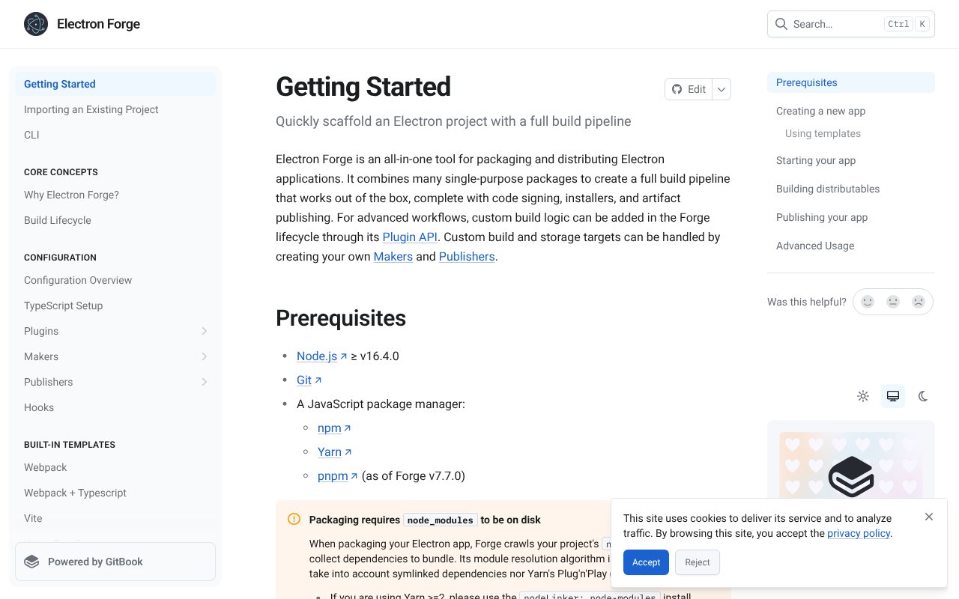Image resolution: width=959 pixels, height=599 pixels.
Task: Edit this page on GitHub
Action: click(689, 89)
